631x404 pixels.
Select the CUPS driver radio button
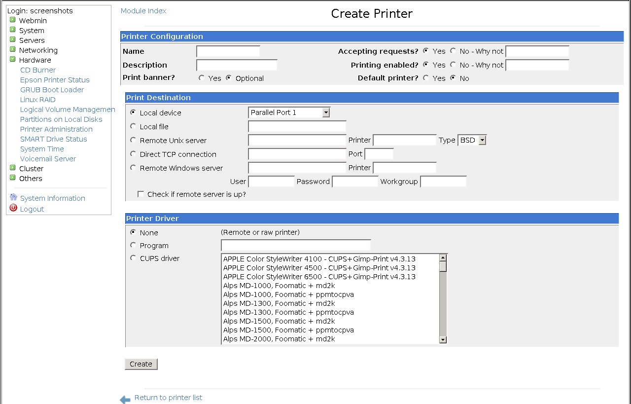(x=133, y=258)
